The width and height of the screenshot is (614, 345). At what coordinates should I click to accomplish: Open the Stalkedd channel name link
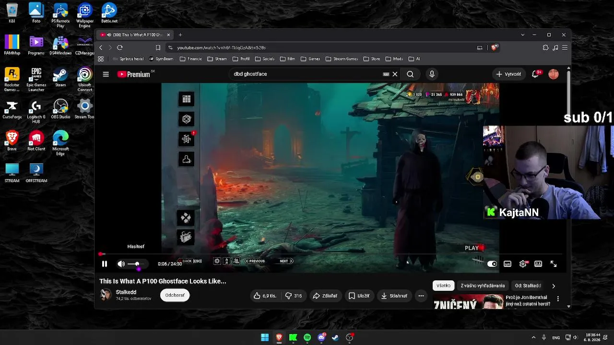[126, 292]
